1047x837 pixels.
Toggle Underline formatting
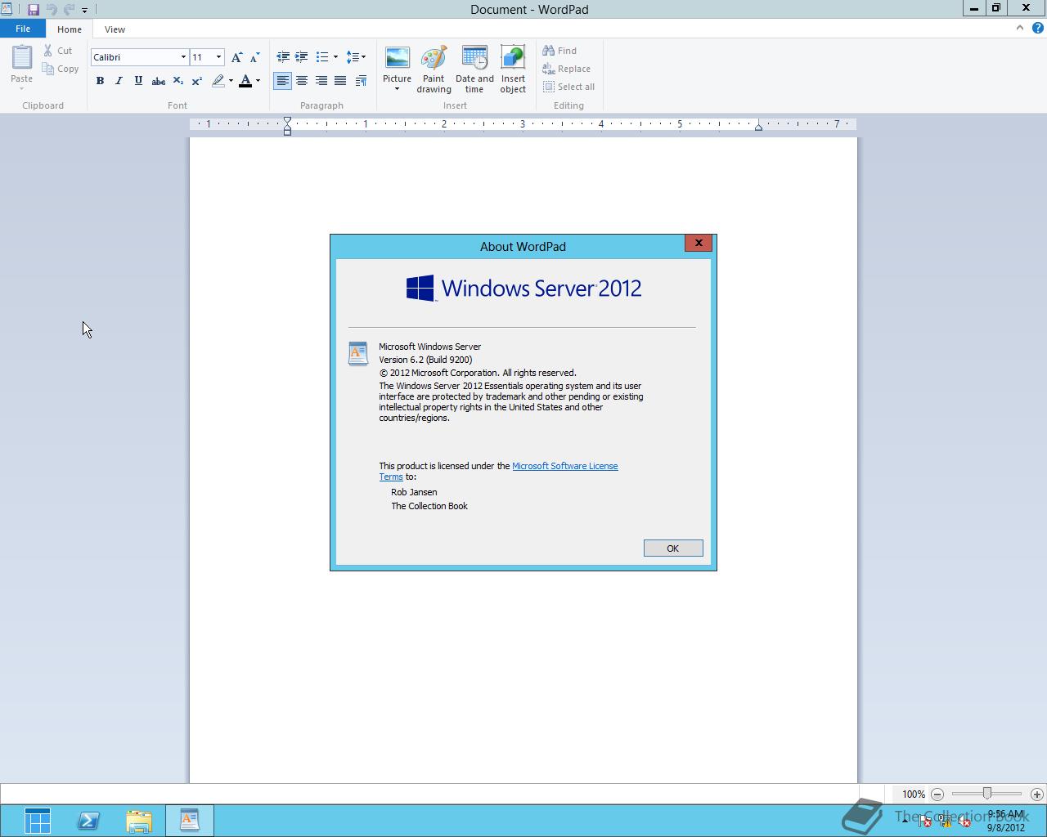(x=138, y=81)
